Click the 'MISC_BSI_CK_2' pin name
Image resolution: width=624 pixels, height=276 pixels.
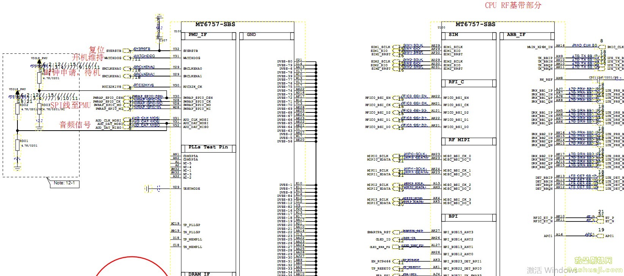(x=457, y=185)
